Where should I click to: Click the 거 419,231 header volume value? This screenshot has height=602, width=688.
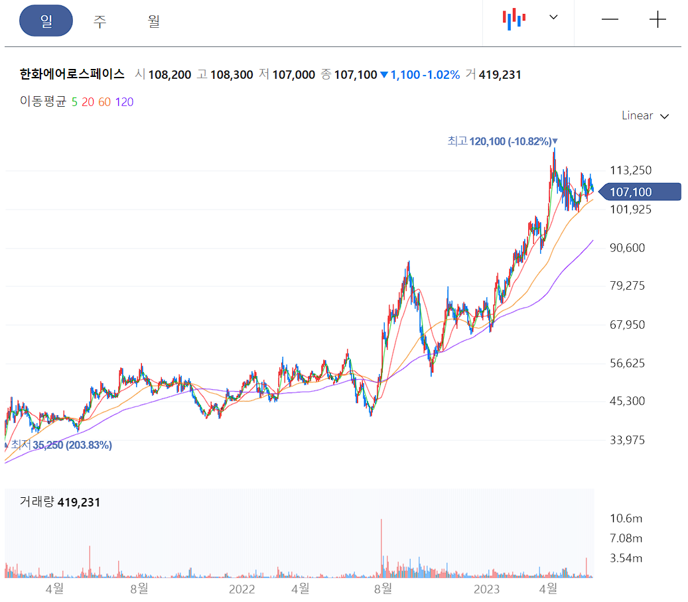tap(493, 74)
